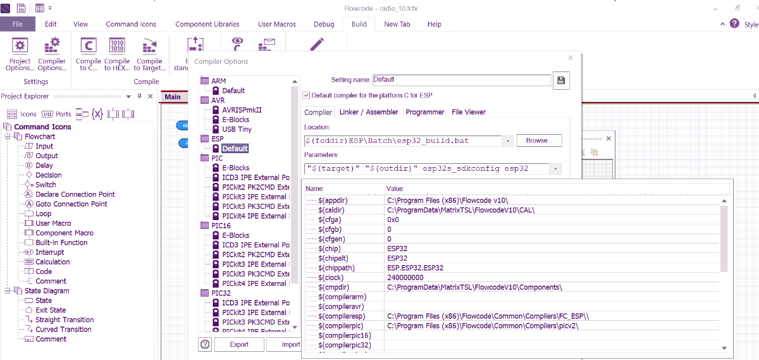759x360 pixels.
Task: Click the Compile to Target icon
Action: tap(149, 53)
